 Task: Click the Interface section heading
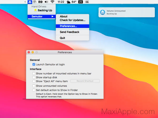36,69
